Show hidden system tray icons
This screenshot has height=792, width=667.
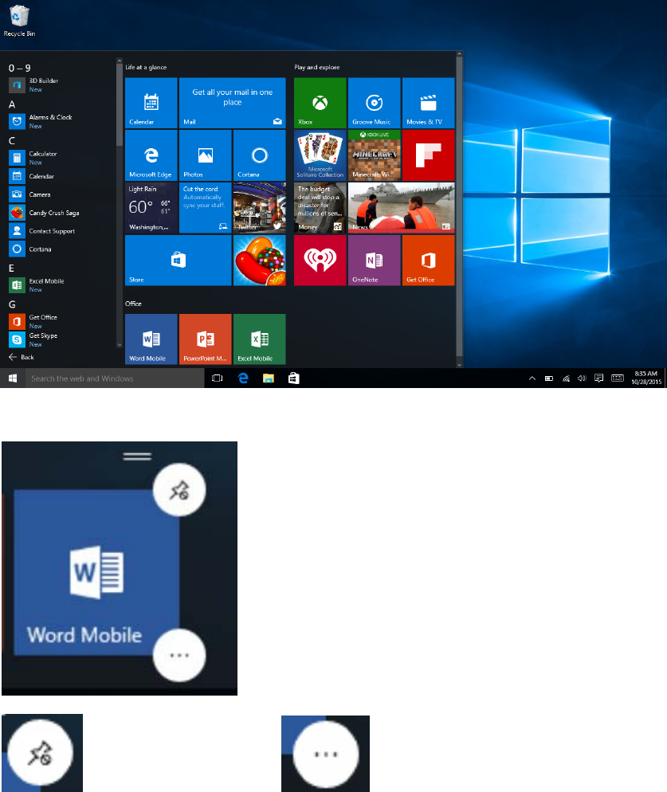click(532, 378)
